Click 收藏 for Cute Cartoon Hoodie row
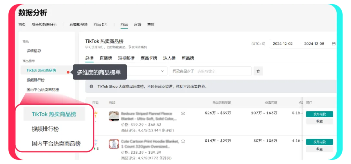Image resolution: width=351 pixels, height=164 pixels. 319,149
